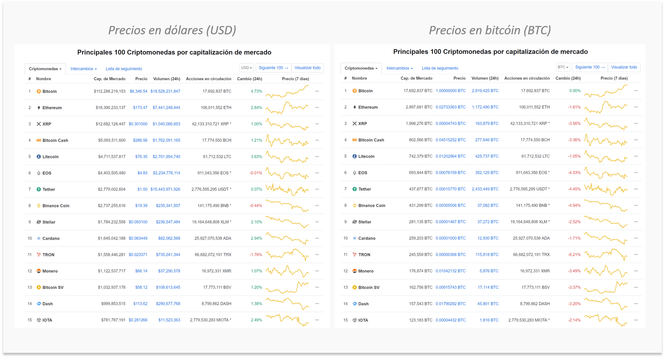This screenshot has height=358, width=665.
Task: Click the Stellar icon in USD table
Action: pos(39,222)
